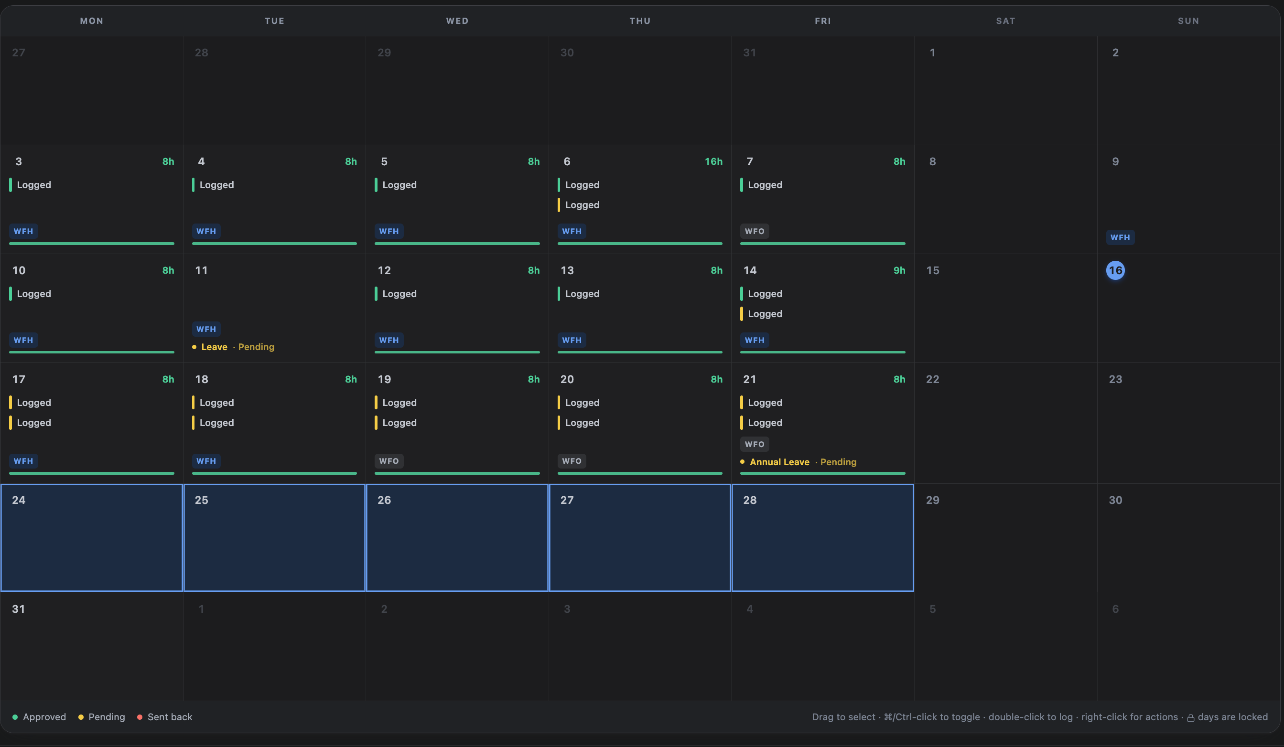Click the WFH badge on Sunday 9
Viewport: 1284px width, 747px height.
pyautogui.click(x=1121, y=237)
